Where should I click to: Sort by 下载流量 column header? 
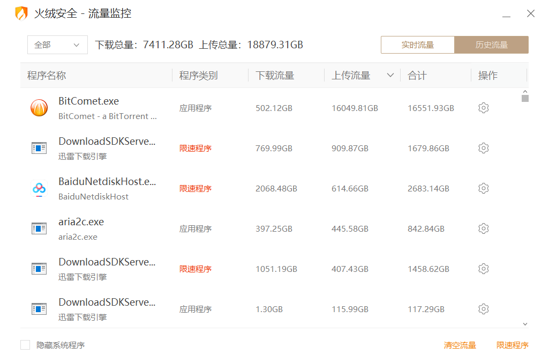(x=275, y=76)
